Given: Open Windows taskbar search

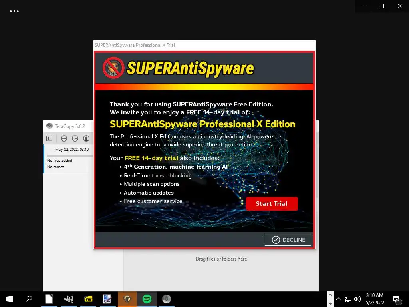Looking at the screenshot, I should coord(29,299).
